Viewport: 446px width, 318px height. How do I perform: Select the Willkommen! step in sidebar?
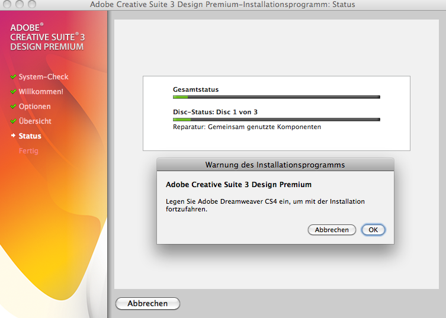(41, 92)
